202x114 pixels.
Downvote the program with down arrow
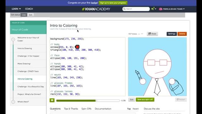(x=142, y=34)
